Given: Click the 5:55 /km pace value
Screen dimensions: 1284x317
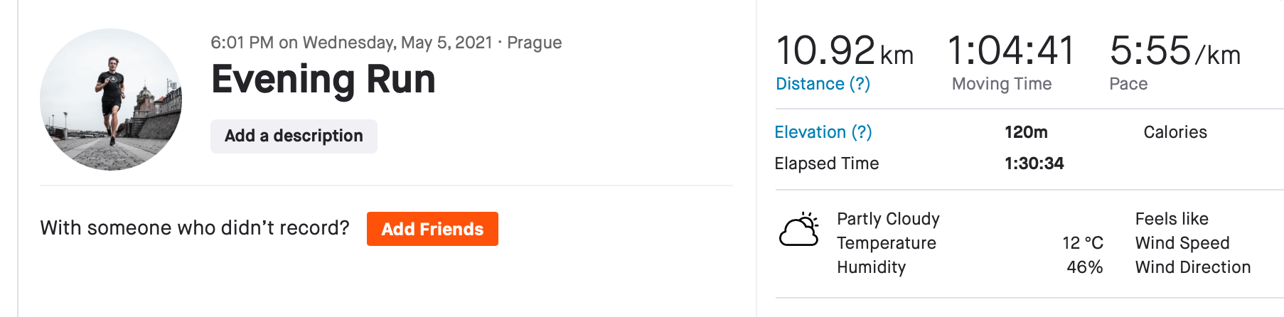Looking at the screenshot, I should click(1175, 51).
